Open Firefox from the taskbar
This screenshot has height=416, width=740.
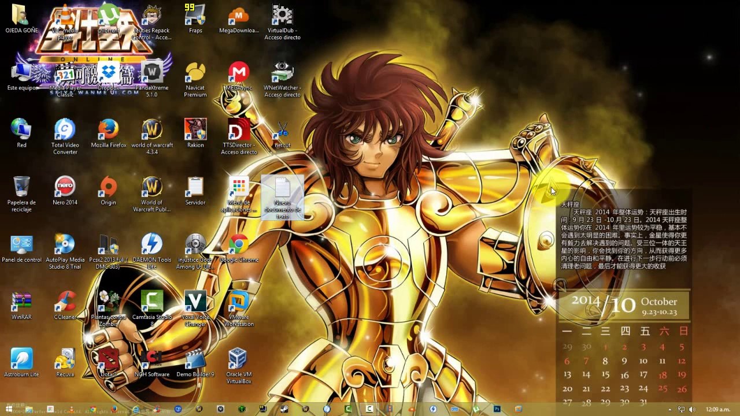[x=114, y=410]
